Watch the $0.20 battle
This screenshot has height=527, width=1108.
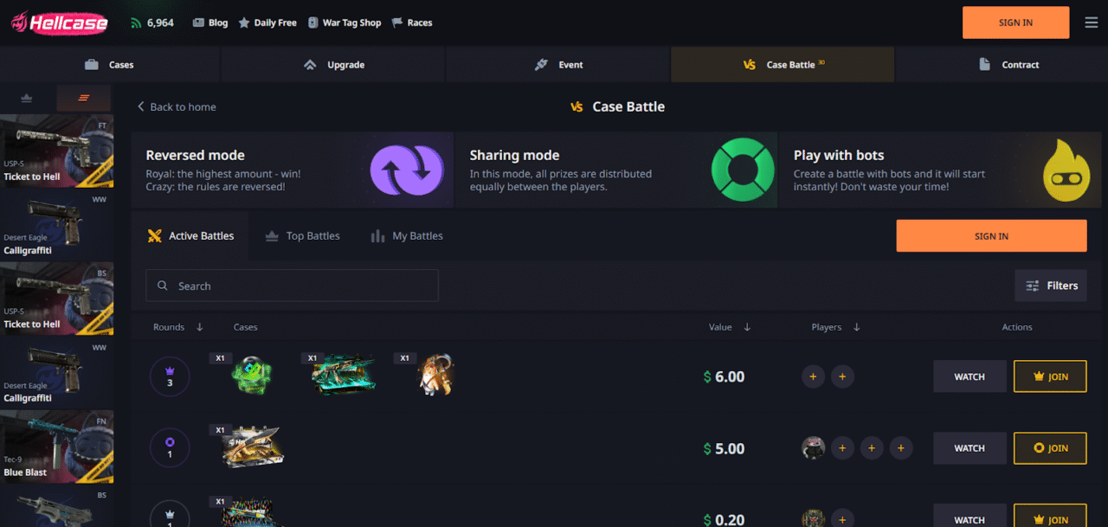point(969,516)
